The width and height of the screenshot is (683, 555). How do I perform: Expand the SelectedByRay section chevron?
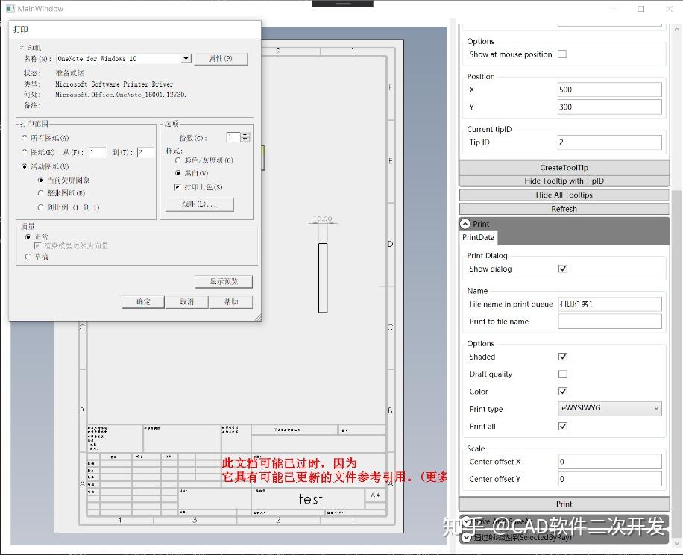[x=467, y=537]
